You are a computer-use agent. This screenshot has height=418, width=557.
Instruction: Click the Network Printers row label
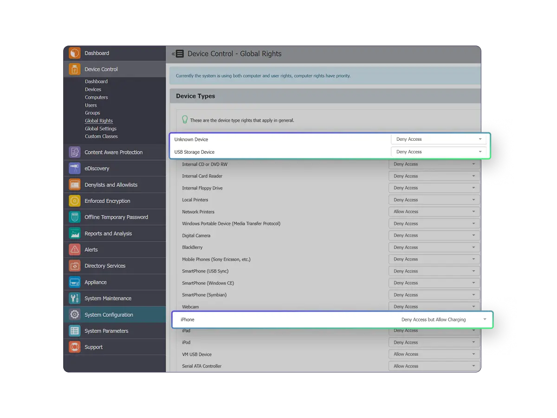pos(198,212)
